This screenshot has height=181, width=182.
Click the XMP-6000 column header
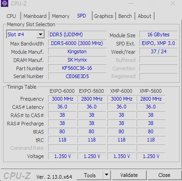(121, 91)
